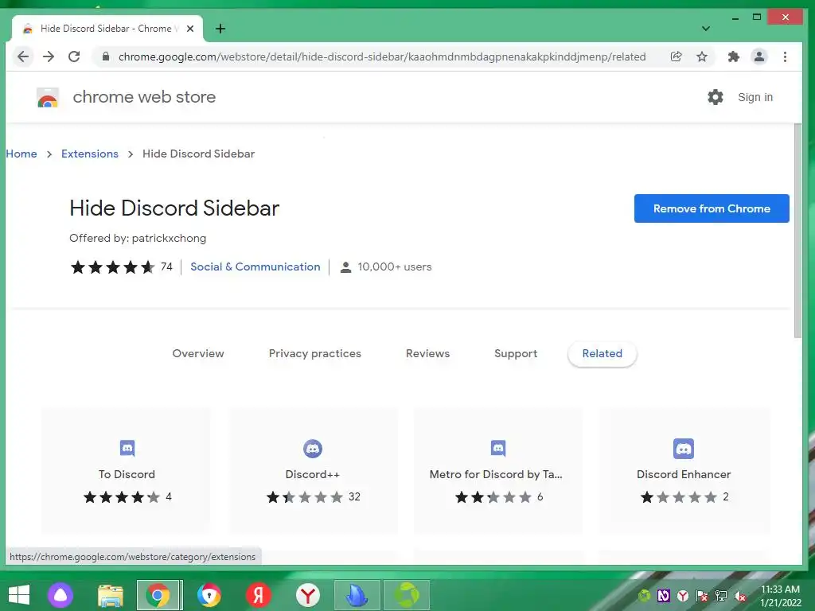
Task: Click the To Discord title
Action: click(x=127, y=474)
